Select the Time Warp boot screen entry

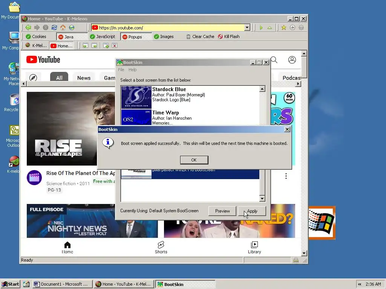click(x=190, y=117)
